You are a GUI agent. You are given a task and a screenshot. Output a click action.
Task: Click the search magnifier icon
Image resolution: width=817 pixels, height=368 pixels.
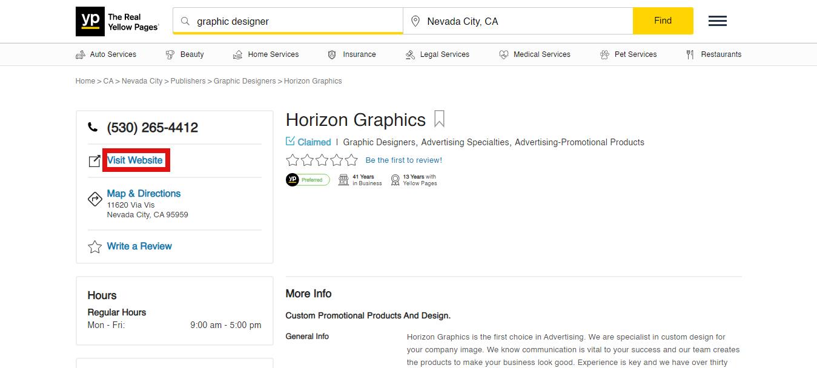tap(185, 21)
